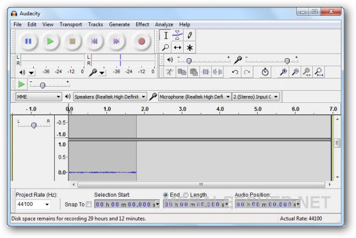Skip to End of the project
This screenshot has width=356, height=238.
(x=116, y=41)
